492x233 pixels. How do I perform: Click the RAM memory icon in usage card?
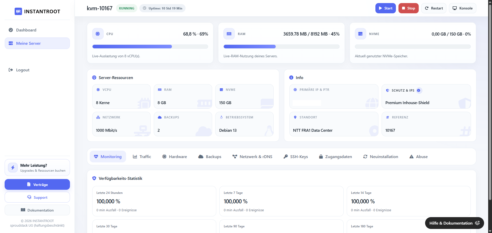click(229, 34)
